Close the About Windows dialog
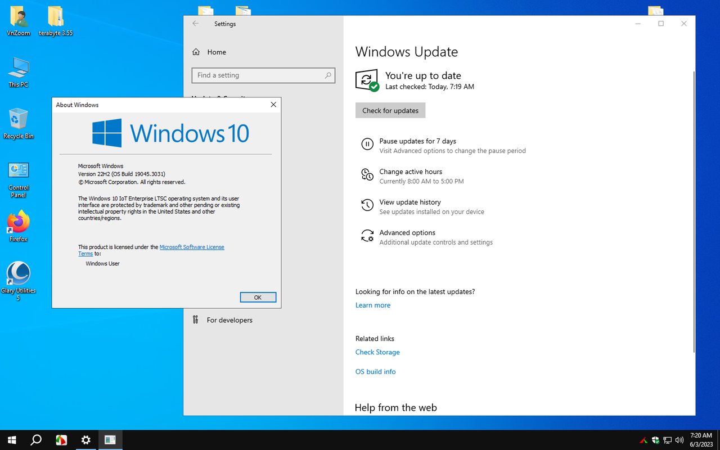This screenshot has width=720, height=450. point(273,105)
